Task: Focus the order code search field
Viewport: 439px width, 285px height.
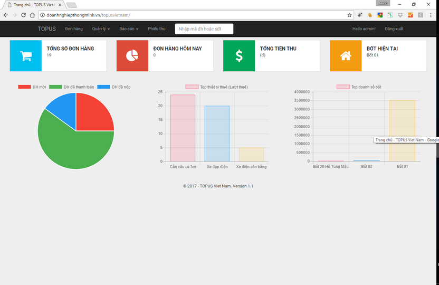Action: [204, 29]
